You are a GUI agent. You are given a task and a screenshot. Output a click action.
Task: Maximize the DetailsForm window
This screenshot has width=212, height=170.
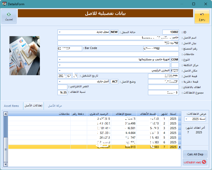pos(194,4)
